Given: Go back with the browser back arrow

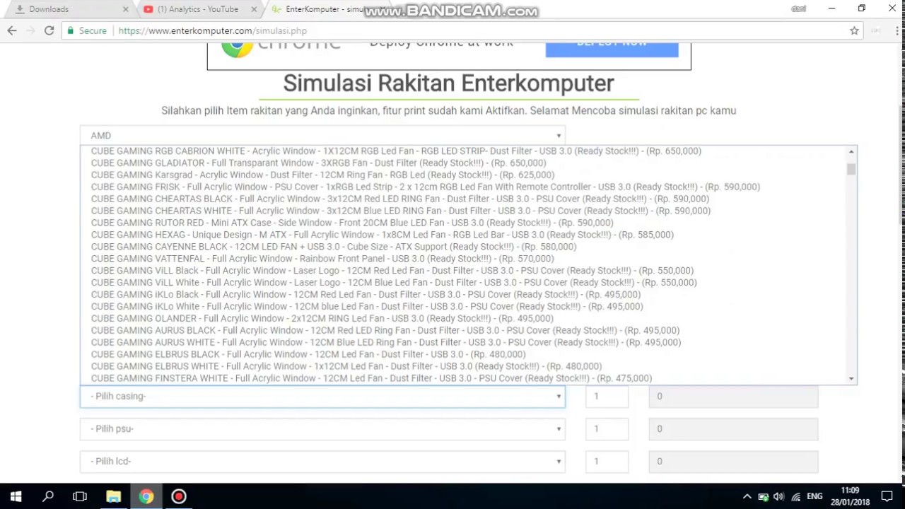Looking at the screenshot, I should [12, 30].
